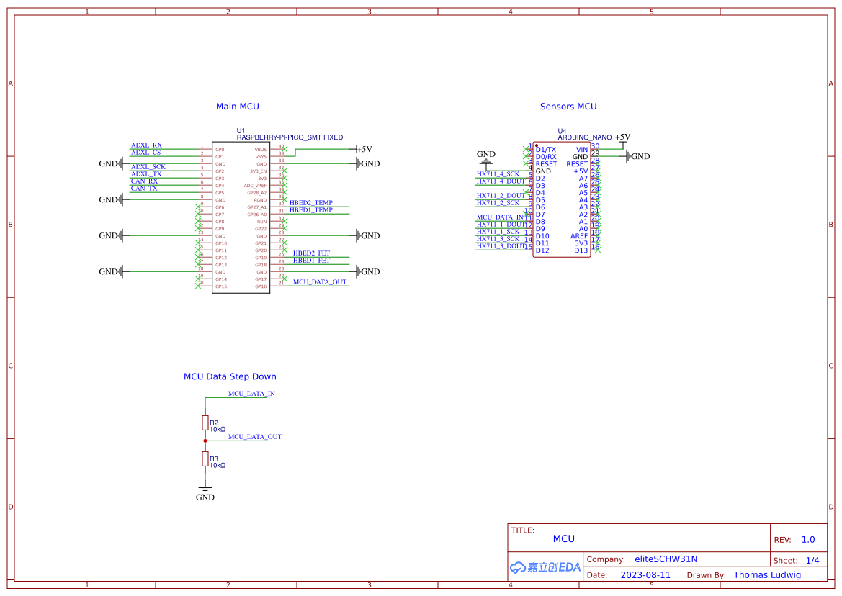Click resistor R3 below MCU_DATA_OUT

[x=205, y=459]
